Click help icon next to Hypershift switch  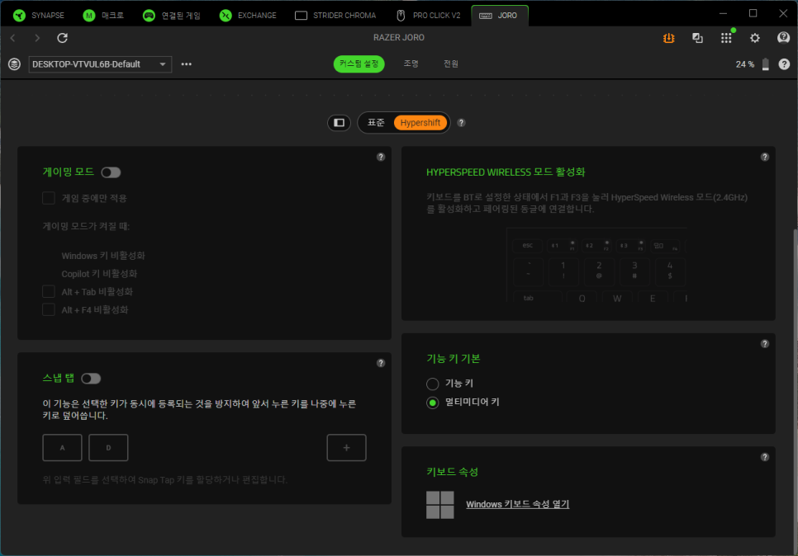pyautogui.click(x=461, y=123)
